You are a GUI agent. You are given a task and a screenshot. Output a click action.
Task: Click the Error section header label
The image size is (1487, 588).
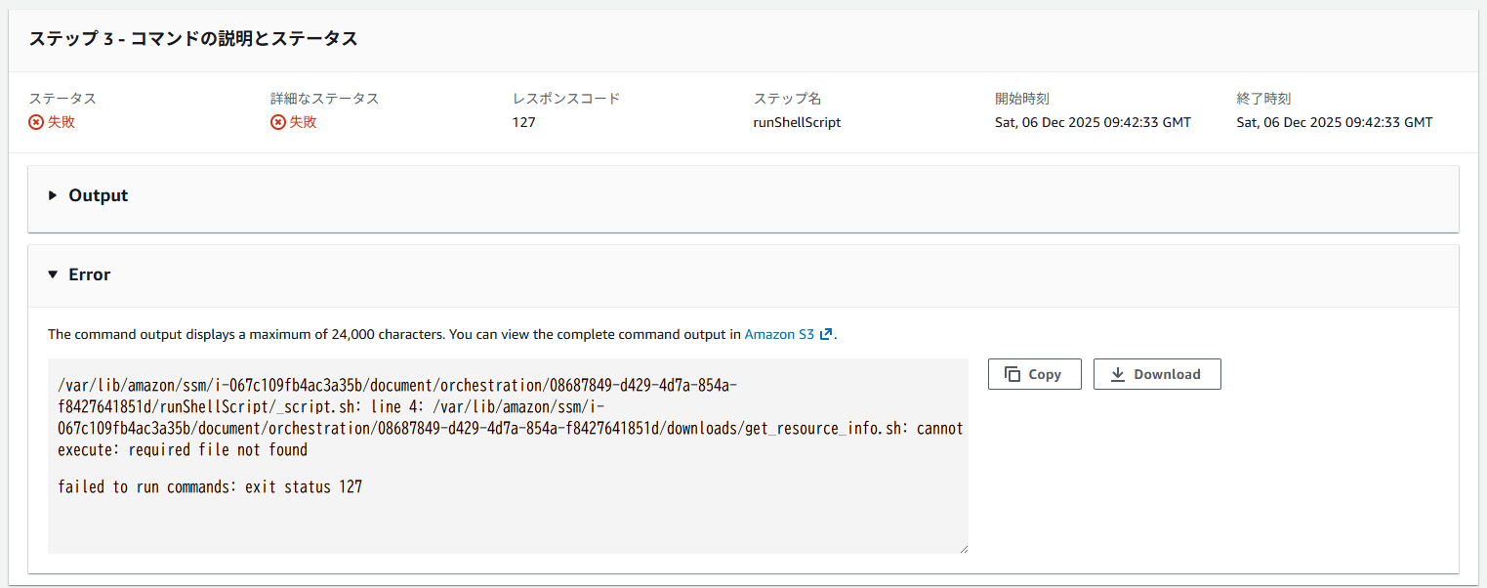point(89,274)
